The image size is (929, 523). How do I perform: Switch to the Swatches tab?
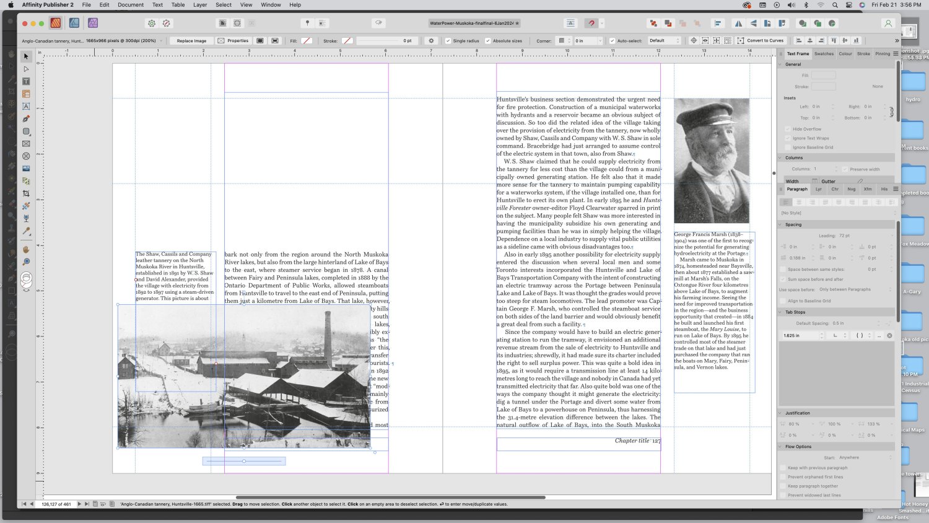click(x=824, y=54)
